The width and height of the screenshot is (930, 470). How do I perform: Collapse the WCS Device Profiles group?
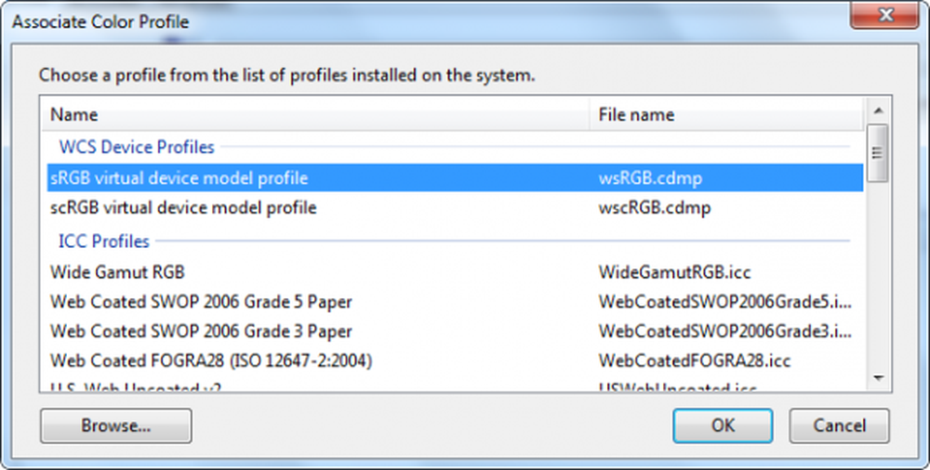[136, 147]
